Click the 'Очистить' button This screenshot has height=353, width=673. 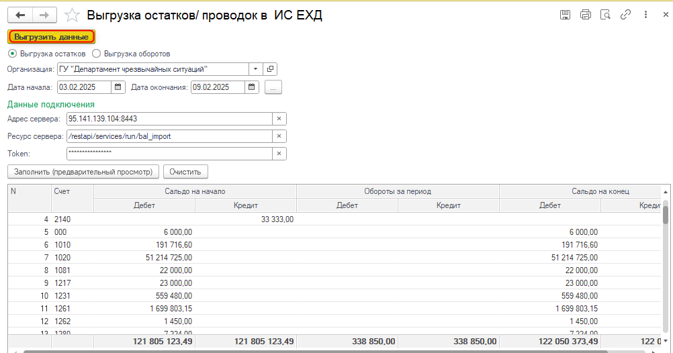click(x=185, y=172)
